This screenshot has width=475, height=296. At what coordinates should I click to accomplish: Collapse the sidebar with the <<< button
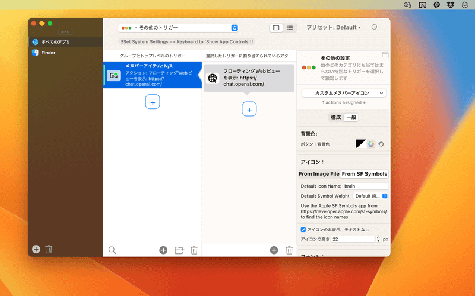(x=65, y=31)
